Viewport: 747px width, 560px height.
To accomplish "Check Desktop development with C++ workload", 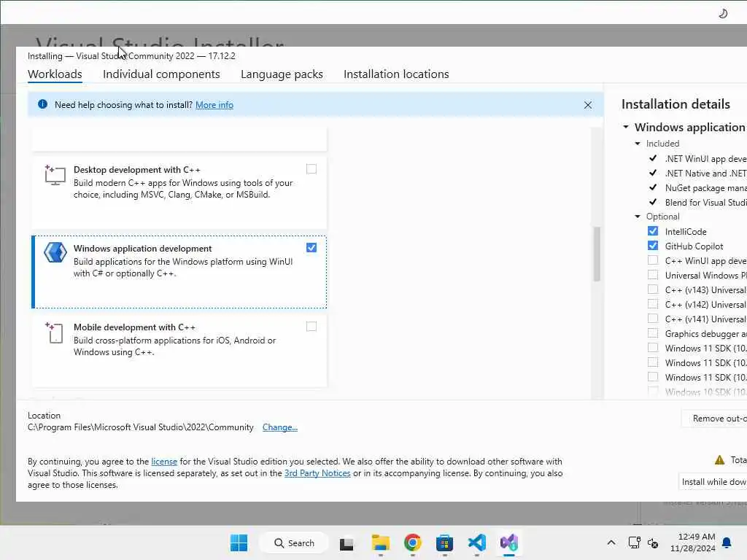I will [x=311, y=169].
